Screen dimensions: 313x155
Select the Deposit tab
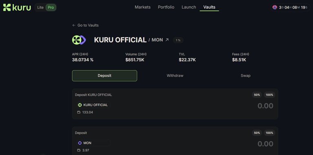coord(105,76)
